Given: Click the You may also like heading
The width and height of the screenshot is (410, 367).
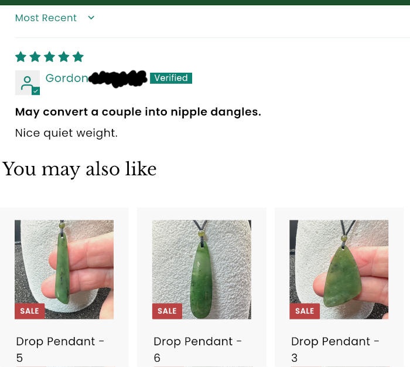Looking at the screenshot, I should pyautogui.click(x=80, y=169).
